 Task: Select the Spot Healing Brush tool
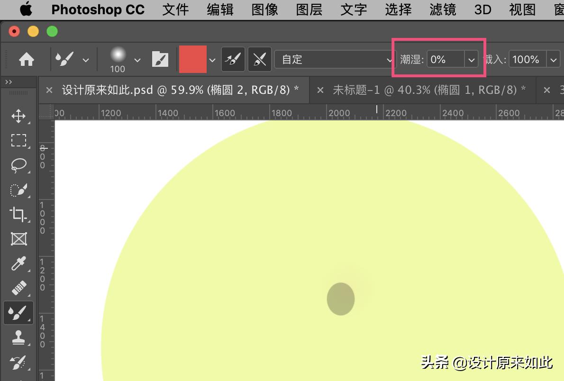click(19, 288)
